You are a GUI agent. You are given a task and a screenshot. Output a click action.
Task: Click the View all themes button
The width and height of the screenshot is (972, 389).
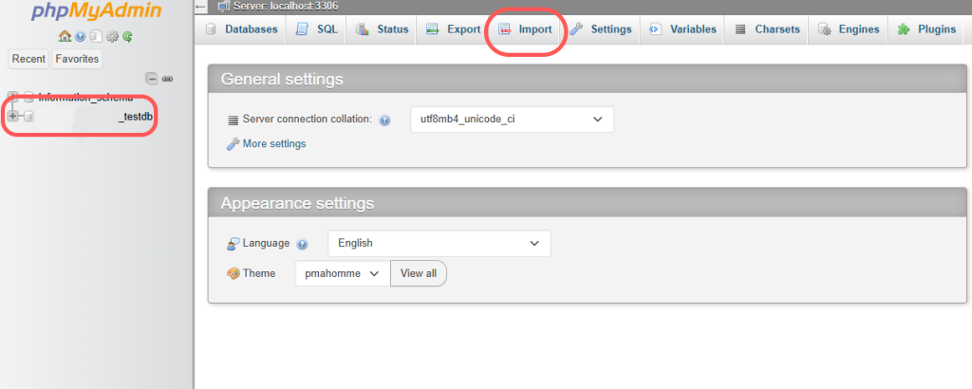point(418,273)
